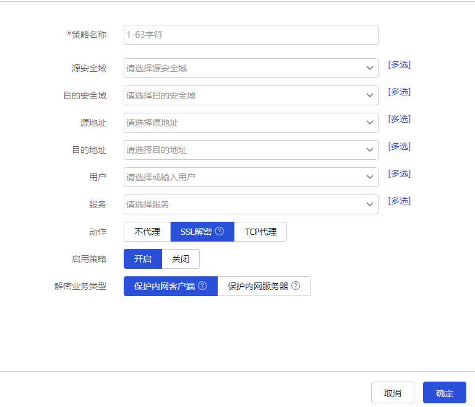The width and height of the screenshot is (475, 407).
Task: Click [多选] link next to 源安全域
Action: pyautogui.click(x=399, y=64)
